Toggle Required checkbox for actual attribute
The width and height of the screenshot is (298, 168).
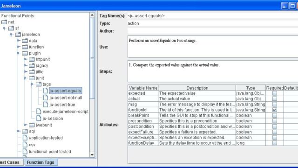click(275, 98)
